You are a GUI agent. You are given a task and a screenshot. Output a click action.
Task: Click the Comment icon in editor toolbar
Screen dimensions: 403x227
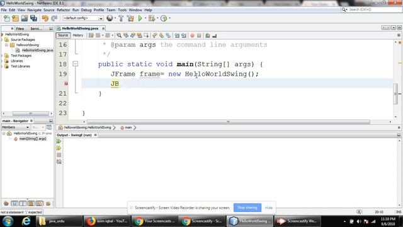coord(207,35)
